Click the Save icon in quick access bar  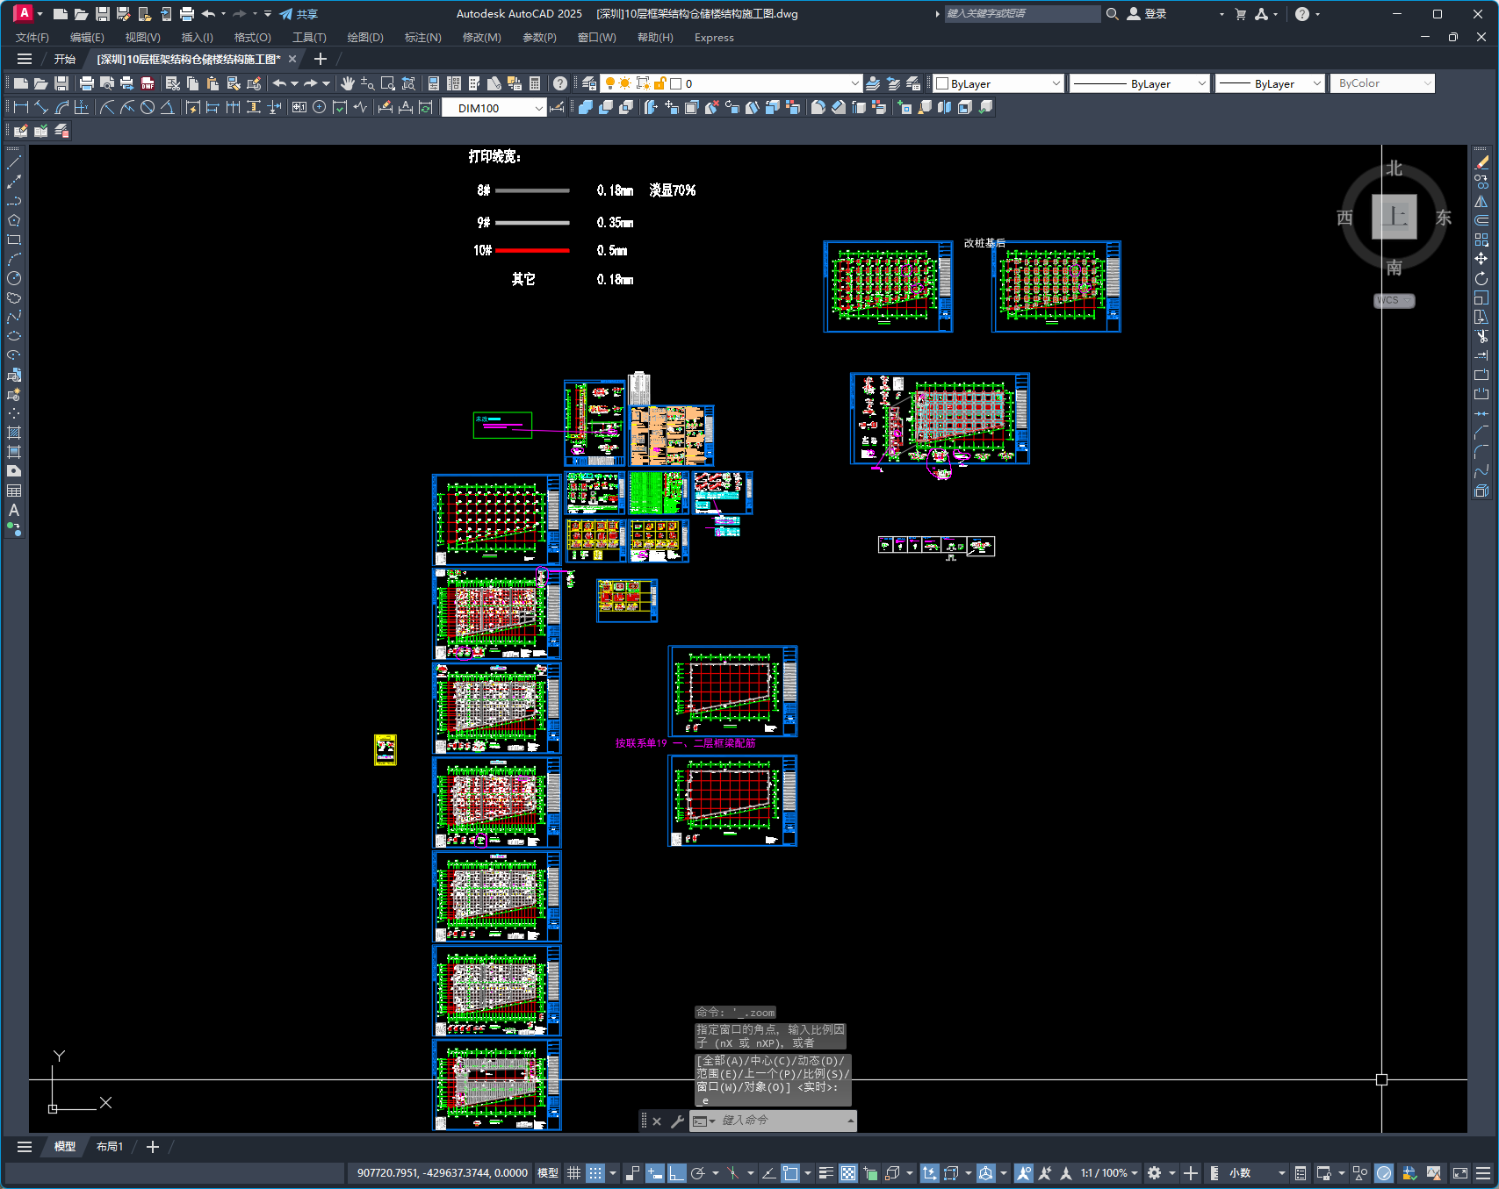click(x=103, y=14)
